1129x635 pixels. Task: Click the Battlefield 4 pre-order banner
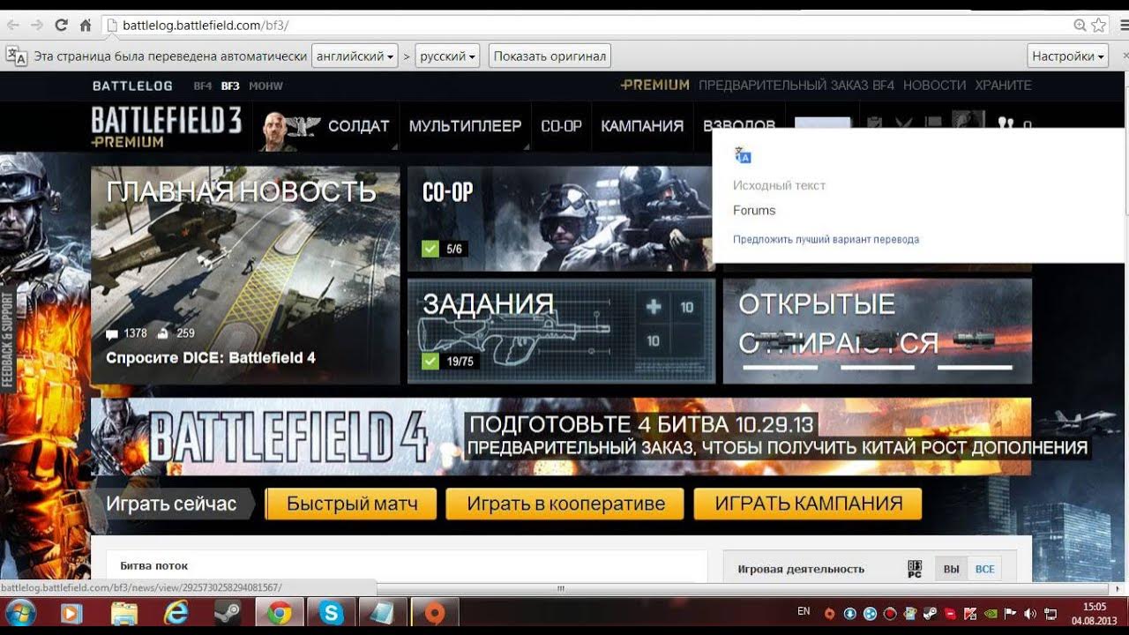tap(561, 437)
